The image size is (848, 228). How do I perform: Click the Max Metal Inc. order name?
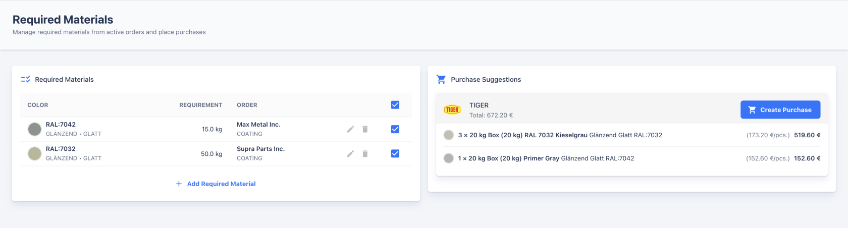pos(258,125)
